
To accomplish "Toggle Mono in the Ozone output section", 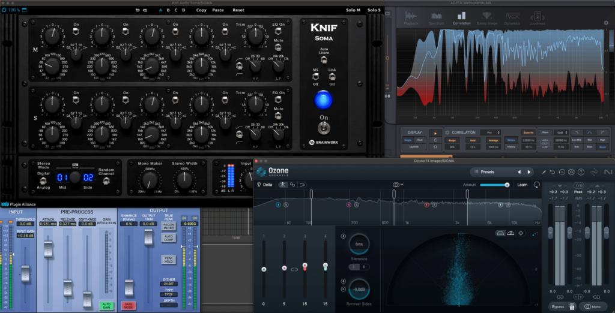I will tap(593, 307).
